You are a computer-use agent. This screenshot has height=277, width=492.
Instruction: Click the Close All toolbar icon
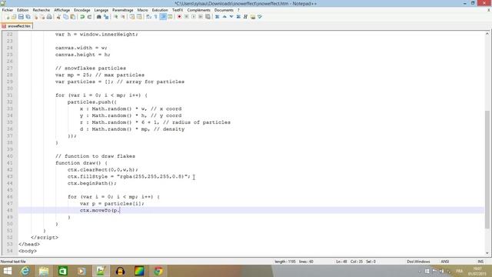click(x=42, y=17)
